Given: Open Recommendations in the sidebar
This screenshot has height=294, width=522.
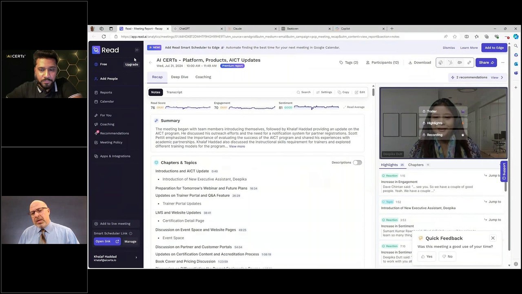Looking at the screenshot, I should click(114, 133).
